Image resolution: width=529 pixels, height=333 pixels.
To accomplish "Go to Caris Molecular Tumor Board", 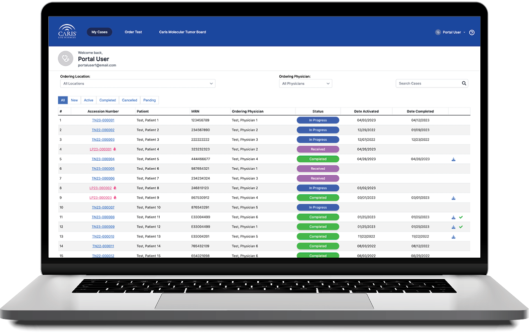I will point(182,32).
